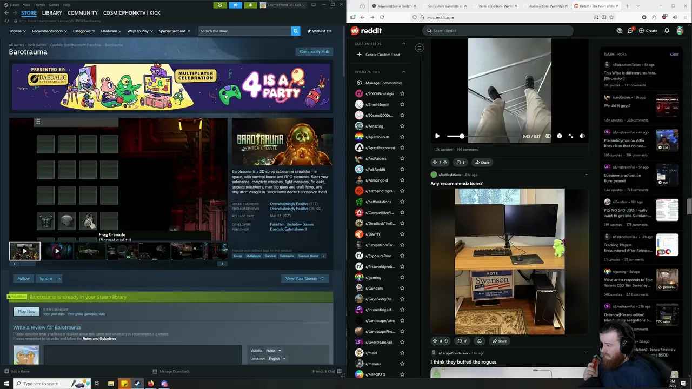The width and height of the screenshot is (692, 389).
Task: Favorite r/Gundam community star
Action: click(x=402, y=288)
